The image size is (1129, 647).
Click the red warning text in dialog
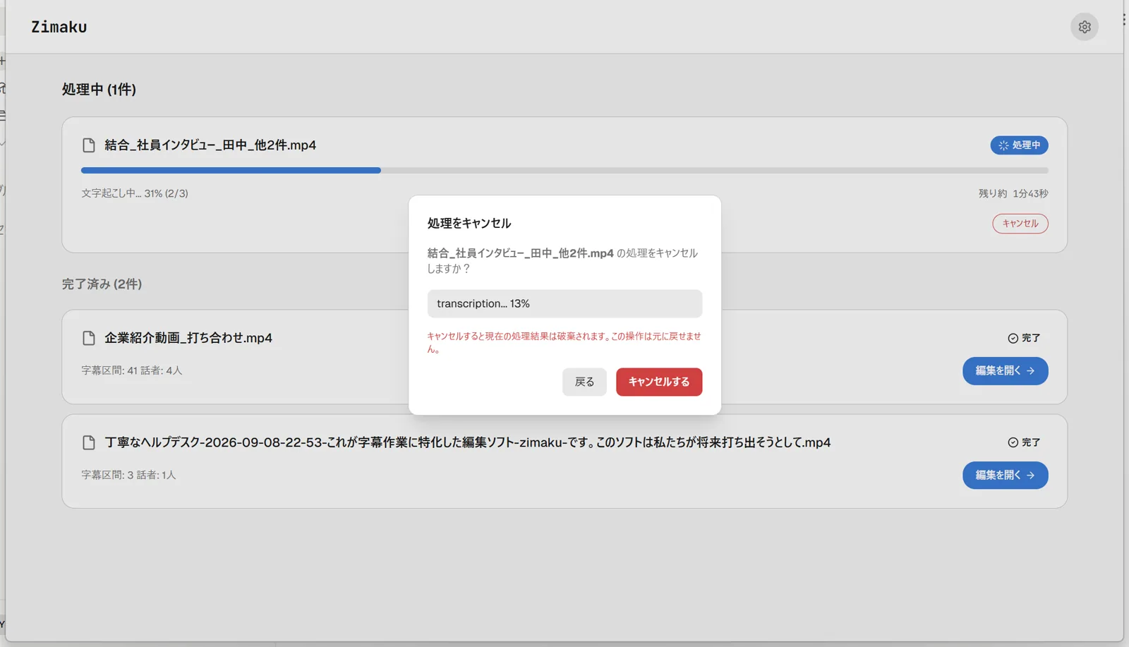564,342
